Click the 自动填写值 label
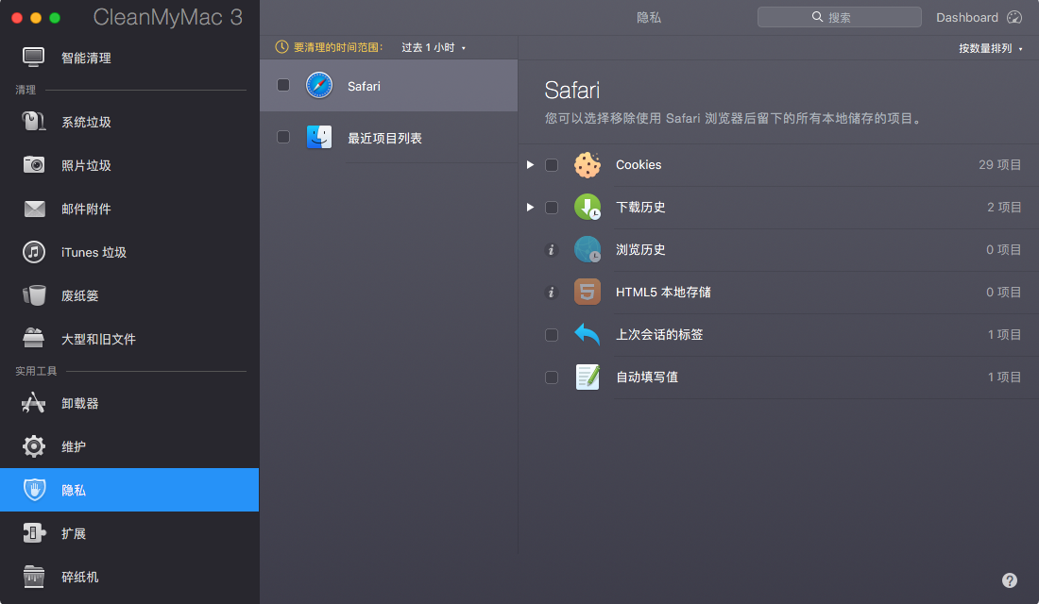The width and height of the screenshot is (1039, 604). coord(647,377)
